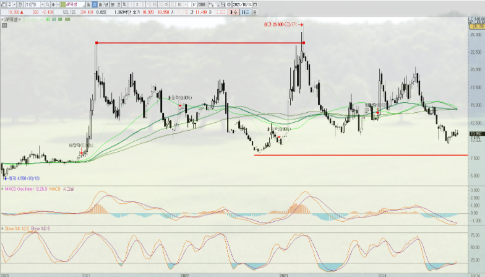Click the moving average 100 legend
Screen dimensions: 485x277
pyautogui.click(x=67, y=20)
